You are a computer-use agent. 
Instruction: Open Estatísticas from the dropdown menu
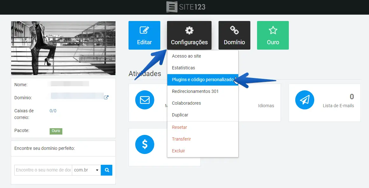184,68
